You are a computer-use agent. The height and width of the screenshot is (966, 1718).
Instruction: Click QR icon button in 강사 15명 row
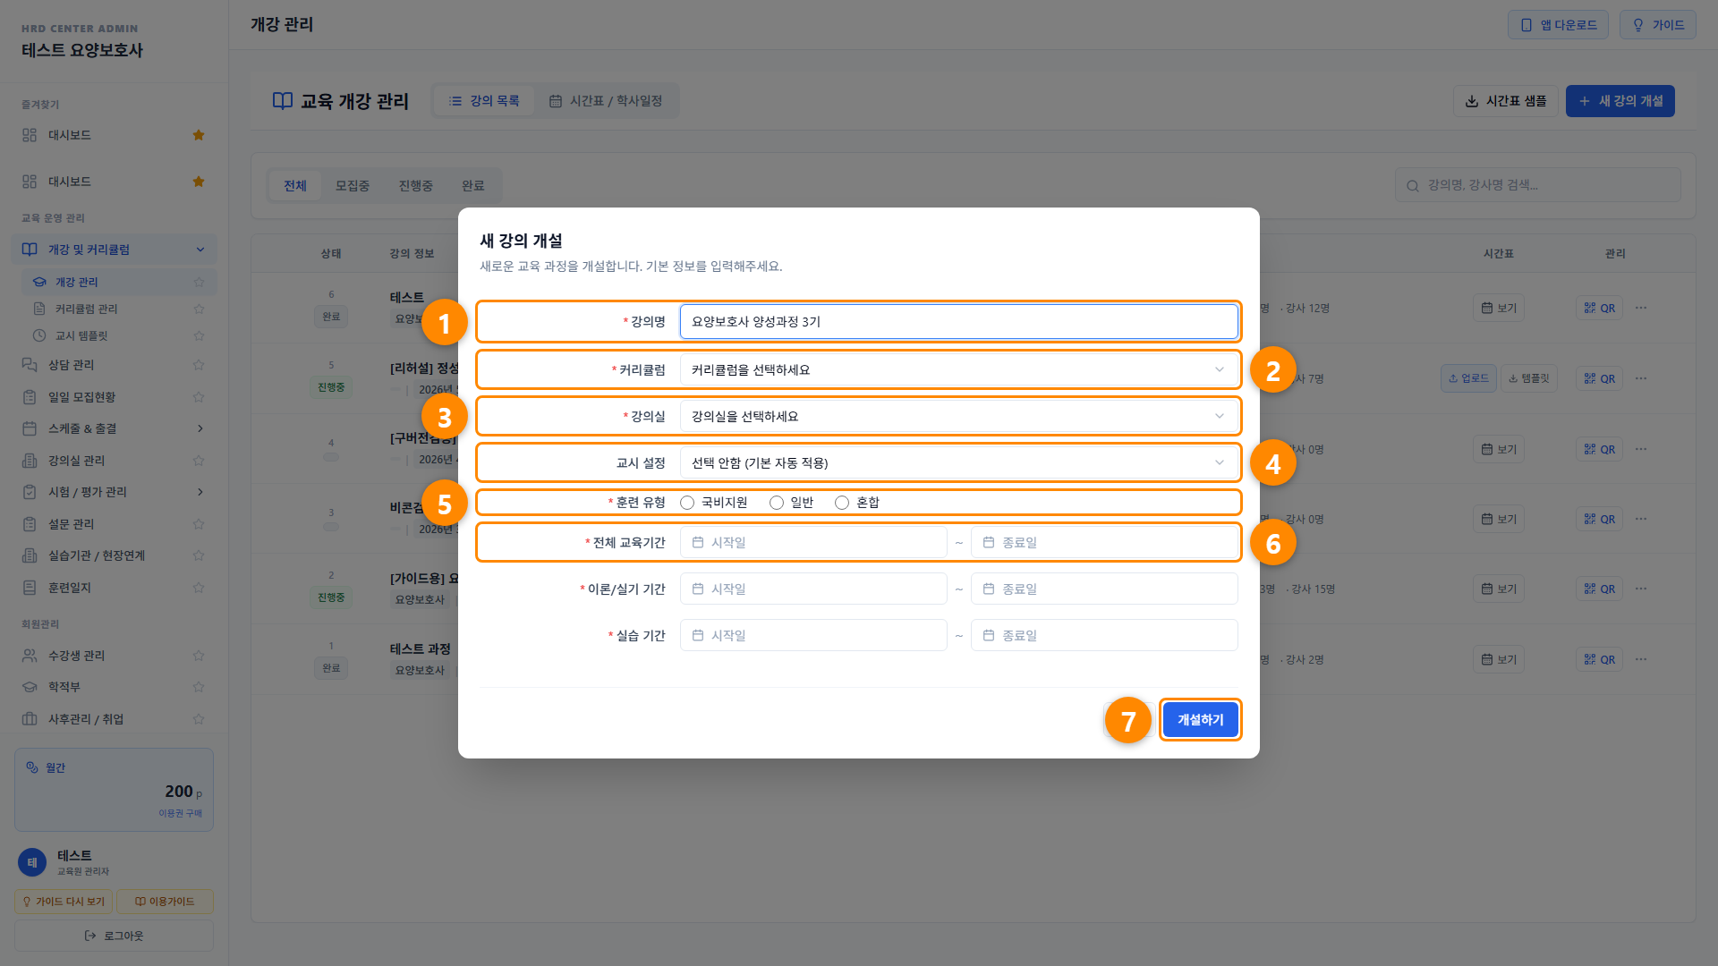[x=1599, y=589]
